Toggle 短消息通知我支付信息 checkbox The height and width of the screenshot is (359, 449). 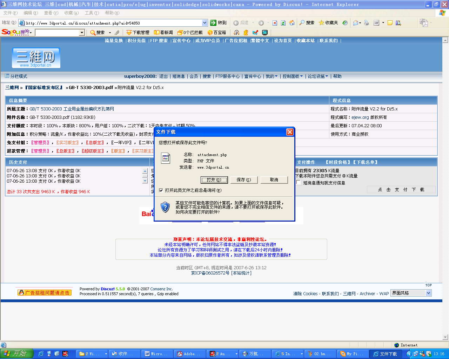click(299, 183)
